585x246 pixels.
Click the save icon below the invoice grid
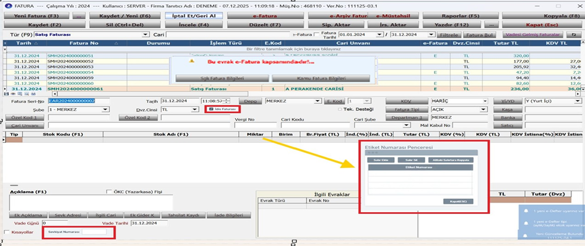coord(6,94)
